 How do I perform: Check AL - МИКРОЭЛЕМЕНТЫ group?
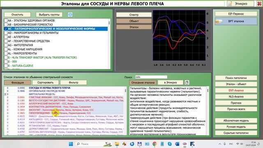click(6, 53)
